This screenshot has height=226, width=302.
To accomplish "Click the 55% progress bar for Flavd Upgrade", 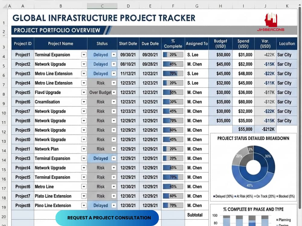I will pyautogui.click(x=173, y=93).
